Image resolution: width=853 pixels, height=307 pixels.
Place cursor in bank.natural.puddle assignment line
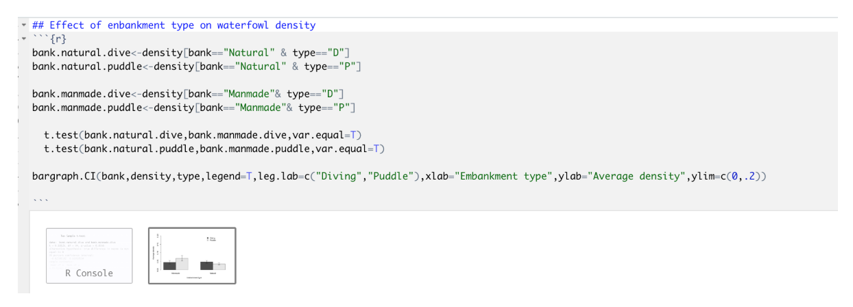click(x=197, y=66)
